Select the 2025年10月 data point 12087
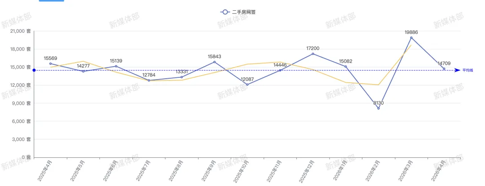 click(247, 85)
